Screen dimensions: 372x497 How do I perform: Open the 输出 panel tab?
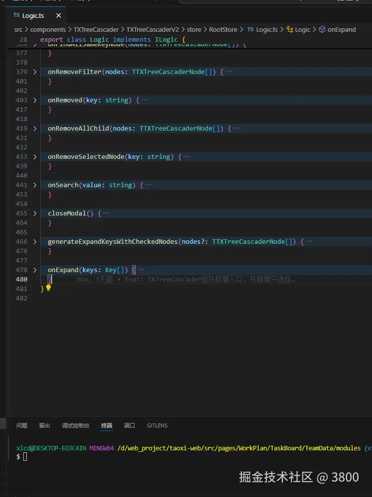click(44, 426)
